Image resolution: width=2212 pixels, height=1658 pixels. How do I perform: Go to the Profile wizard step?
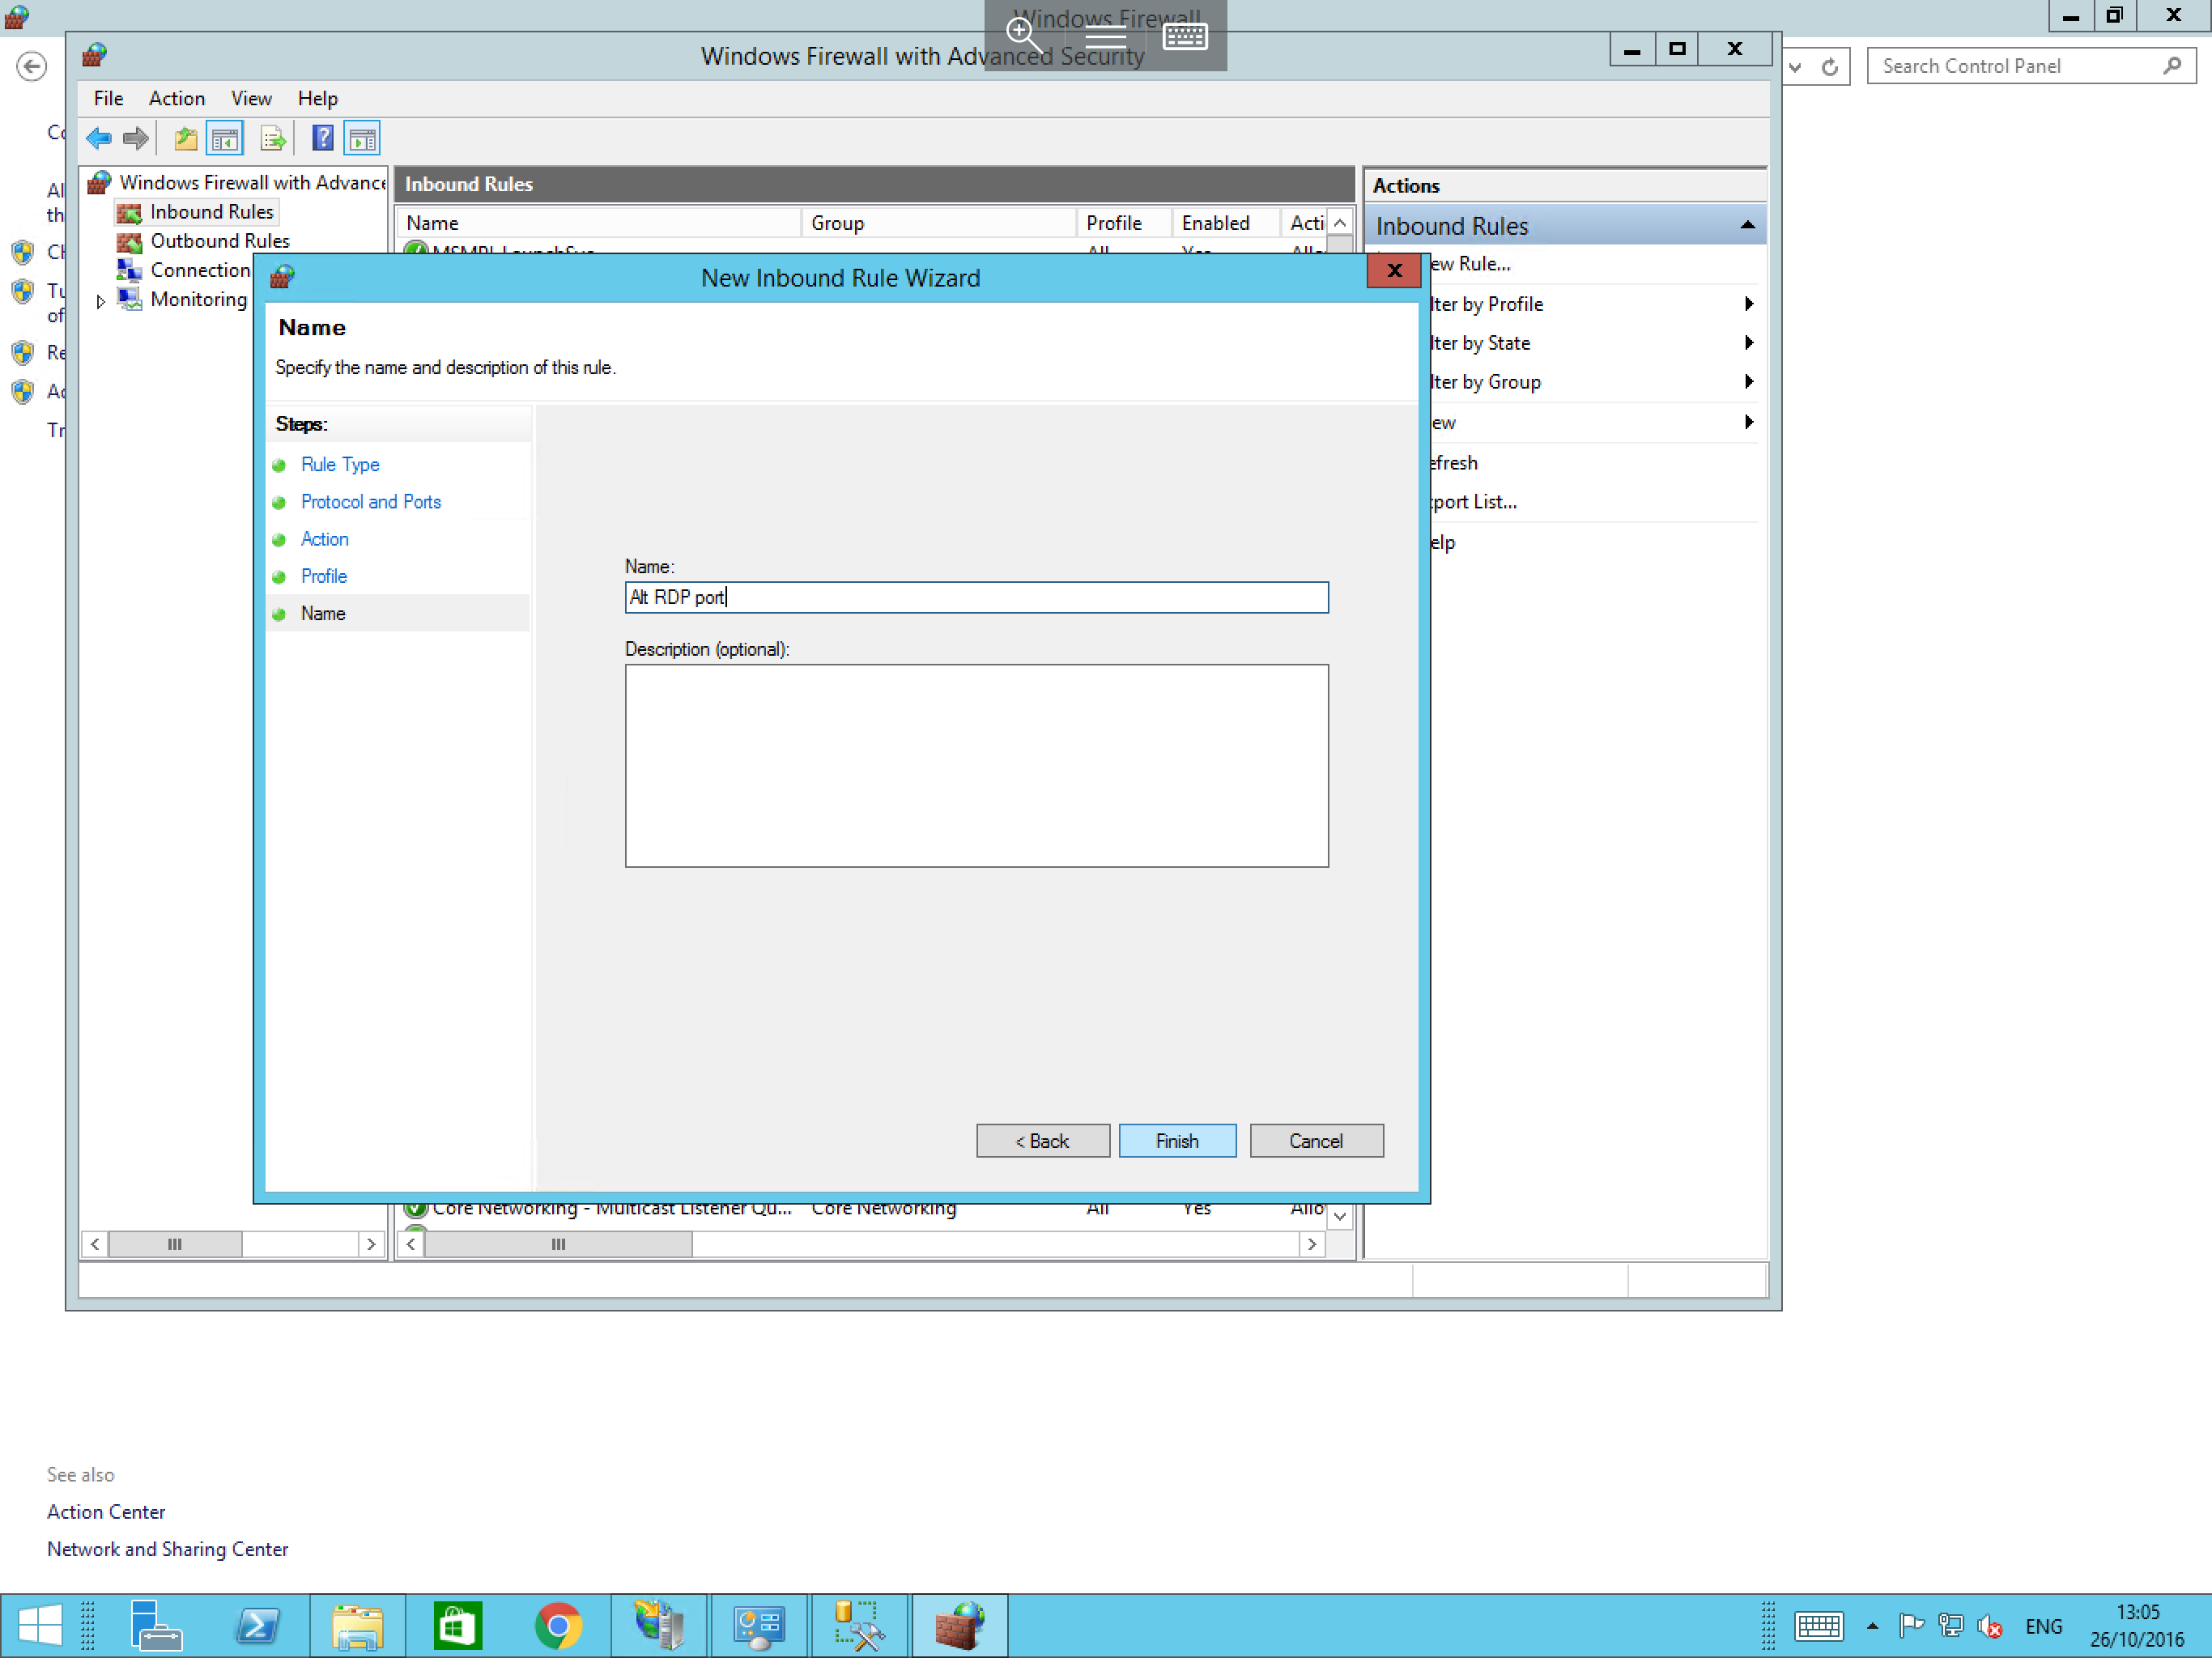[324, 575]
